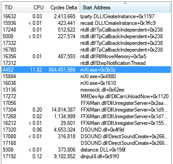This screenshot has width=173, height=164.
Task: Click Cycles Delta value 1,134,999
Action: [65, 116]
